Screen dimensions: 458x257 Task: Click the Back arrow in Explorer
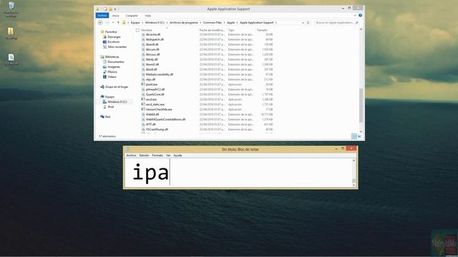click(x=100, y=22)
